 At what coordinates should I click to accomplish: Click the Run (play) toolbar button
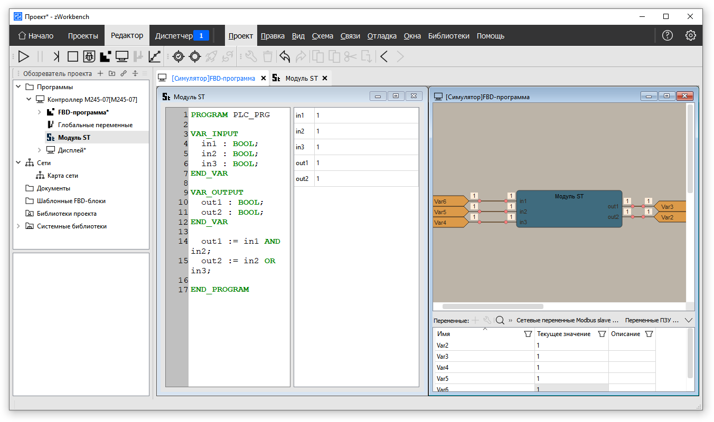coord(24,56)
